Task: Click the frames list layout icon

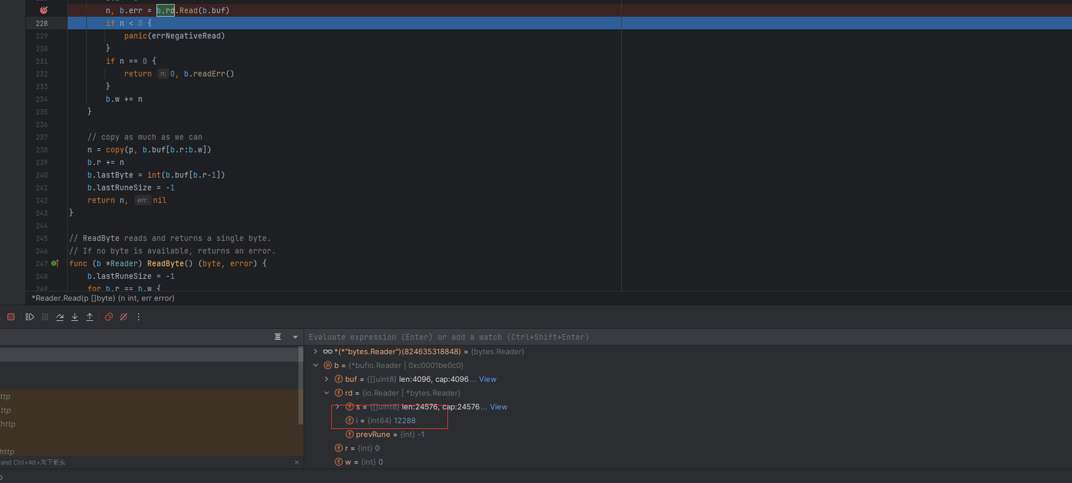Action: point(278,337)
